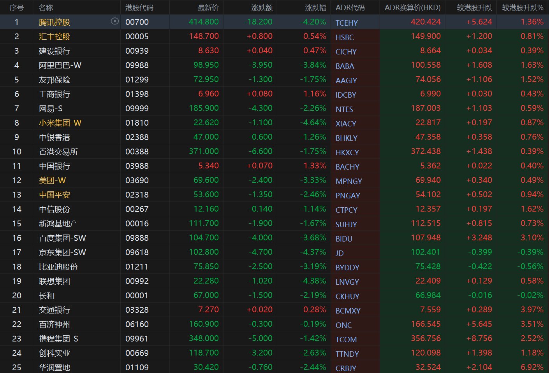
Task: Click the Hong Kong stock code 00001
Action: point(137,296)
